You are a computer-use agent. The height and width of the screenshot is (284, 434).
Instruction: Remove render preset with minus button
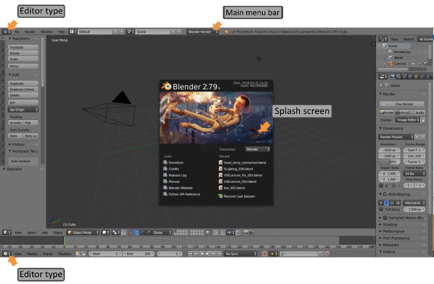423,137
